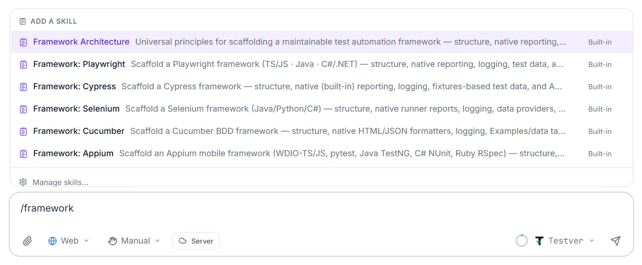Click the Built-in label on Playwright row
The height and width of the screenshot is (265, 642).
600,65
